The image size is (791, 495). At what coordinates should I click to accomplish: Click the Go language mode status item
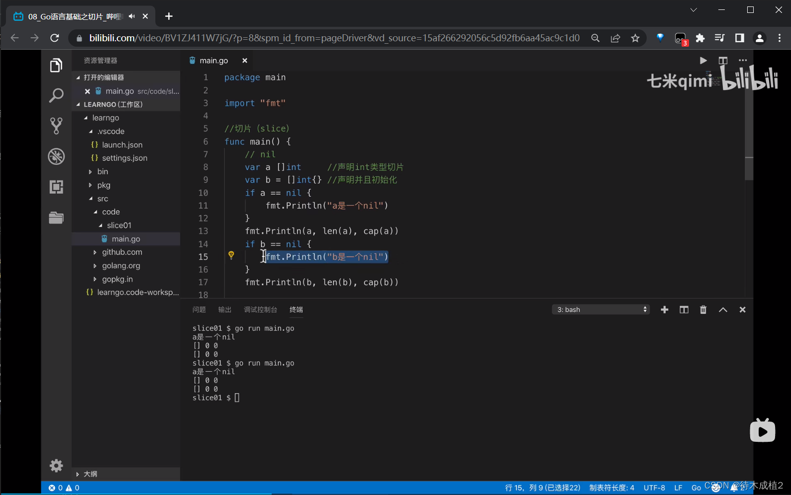696,488
